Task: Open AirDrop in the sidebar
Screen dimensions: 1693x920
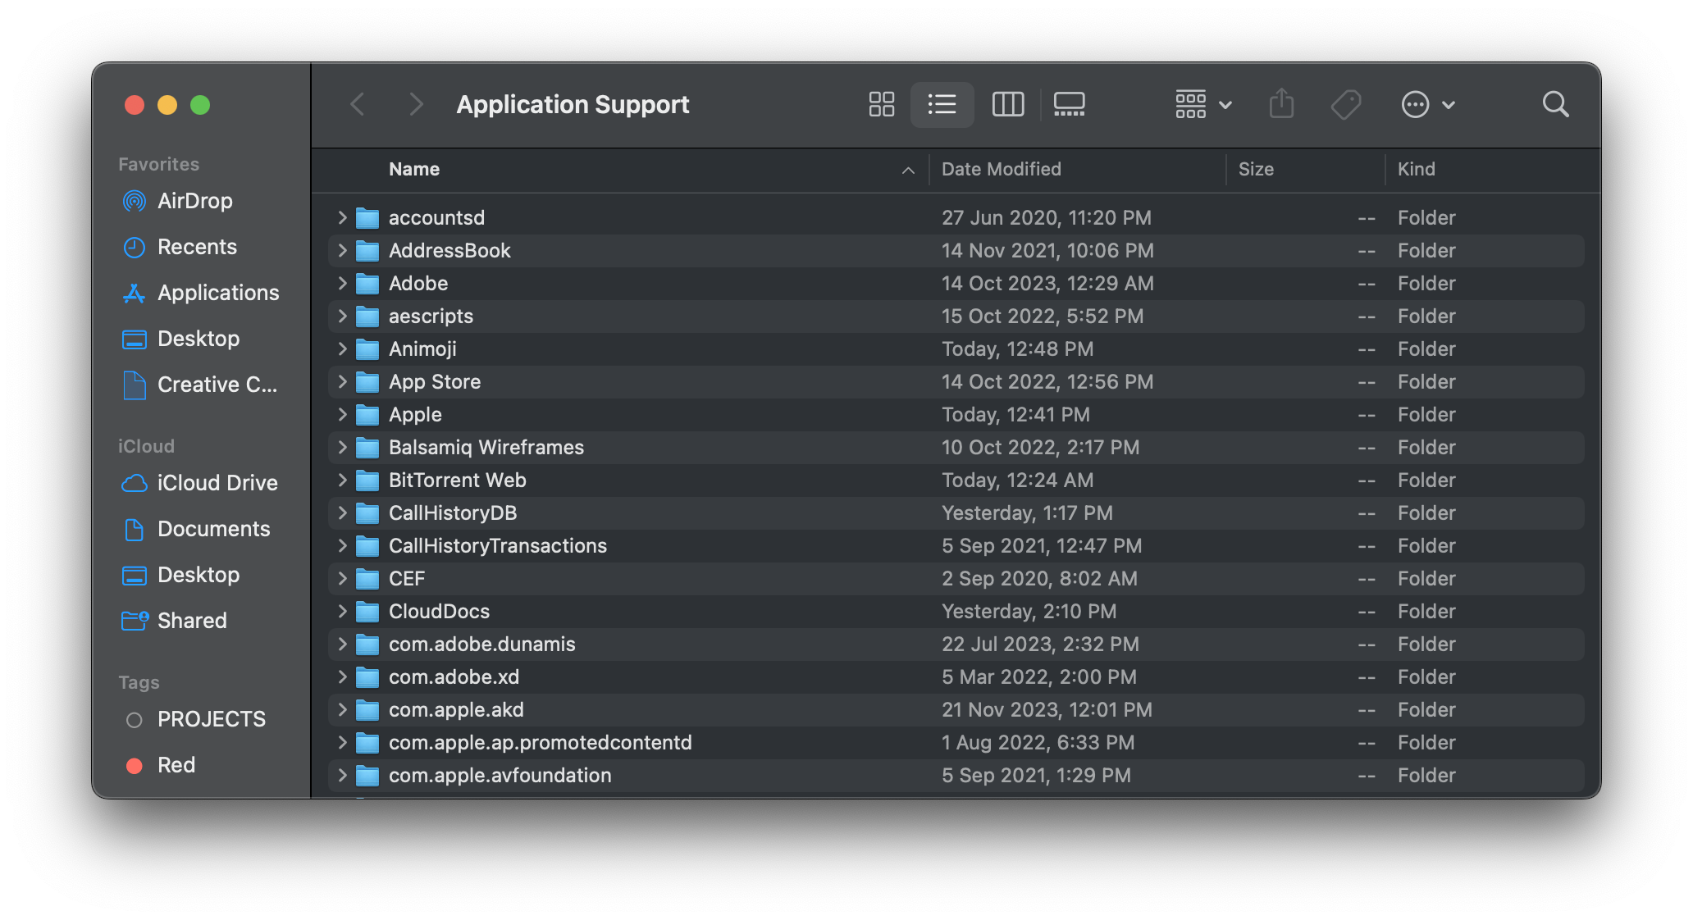Action: click(194, 201)
